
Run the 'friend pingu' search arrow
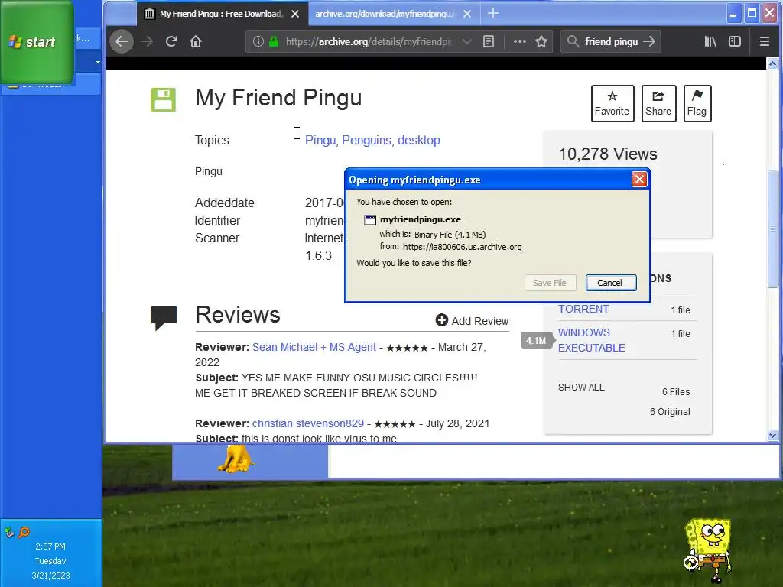pyautogui.click(x=648, y=41)
